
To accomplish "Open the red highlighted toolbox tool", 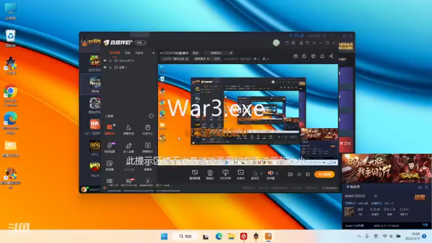I will [x=110, y=129].
